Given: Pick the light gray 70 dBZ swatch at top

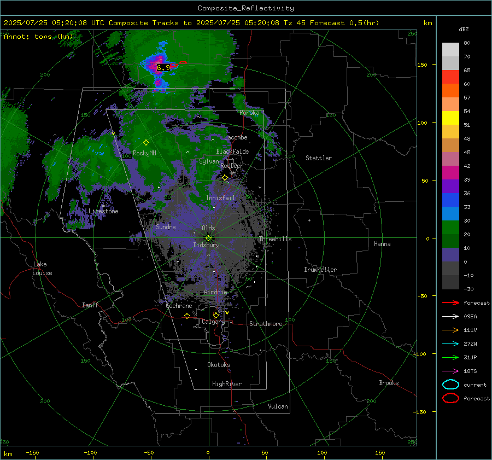Looking at the screenshot, I should pyautogui.click(x=450, y=49).
